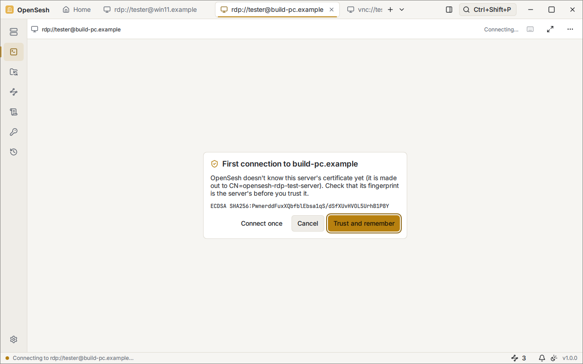Toggle fullscreen for the session
583x364 pixels.
tap(550, 29)
